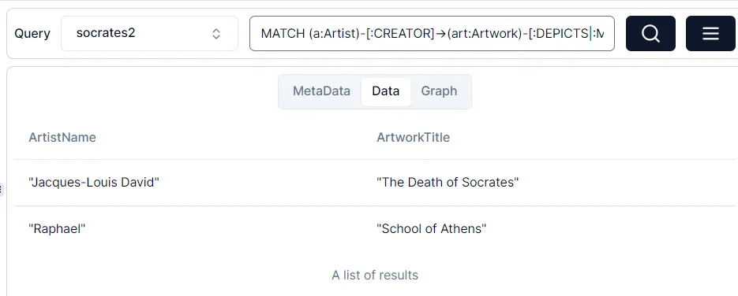Screen dimensions: 738x296
Task: Expand the socrates2 graph dropdown
Action: [x=149, y=33]
